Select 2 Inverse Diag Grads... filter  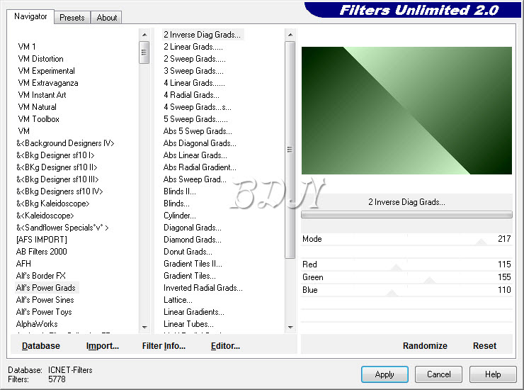(202, 35)
